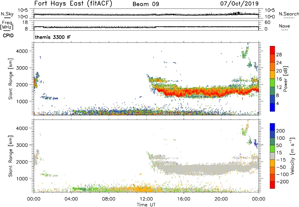
Task: Click the 'N.Search' legend label
Action: tap(289, 14)
